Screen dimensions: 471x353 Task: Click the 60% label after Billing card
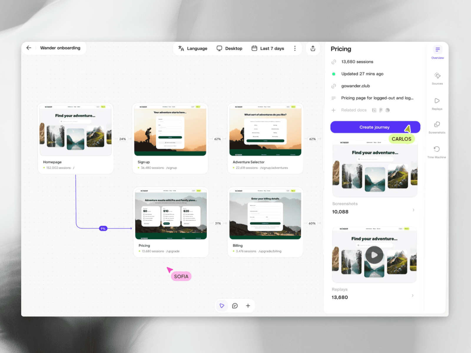pos(312,223)
